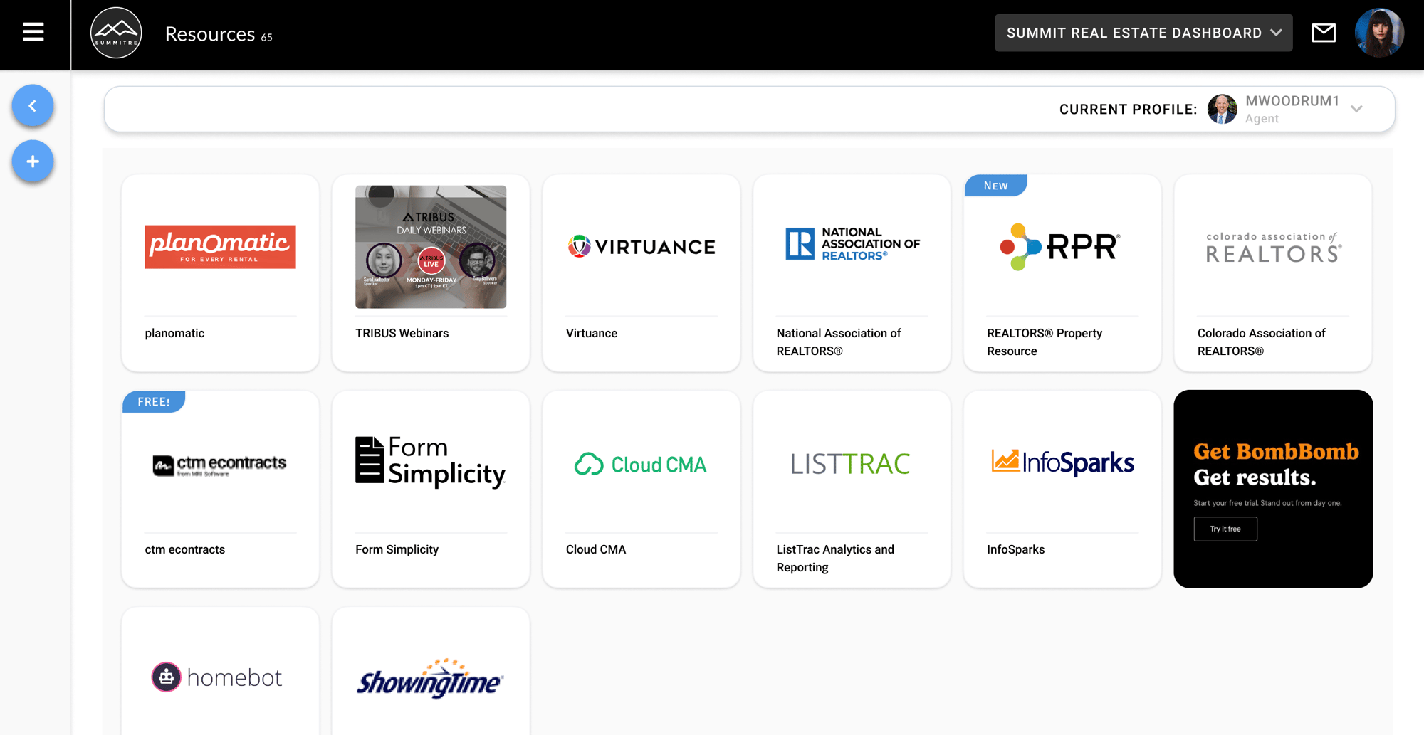Screen dimensions: 1424x735
Task: Expand the MWOODRUM1 profile chevron
Action: click(x=1356, y=109)
